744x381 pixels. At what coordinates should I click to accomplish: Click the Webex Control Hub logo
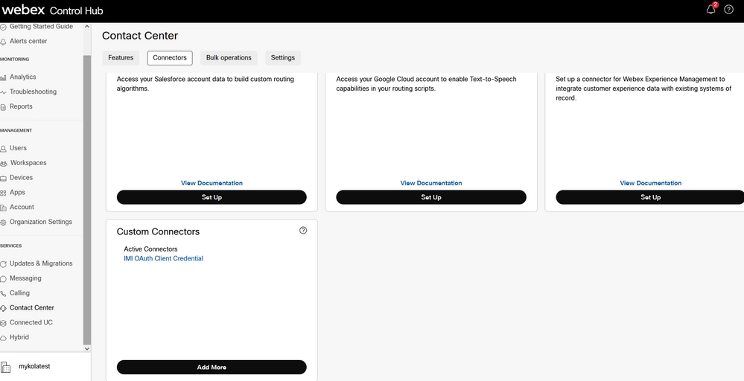51,10
